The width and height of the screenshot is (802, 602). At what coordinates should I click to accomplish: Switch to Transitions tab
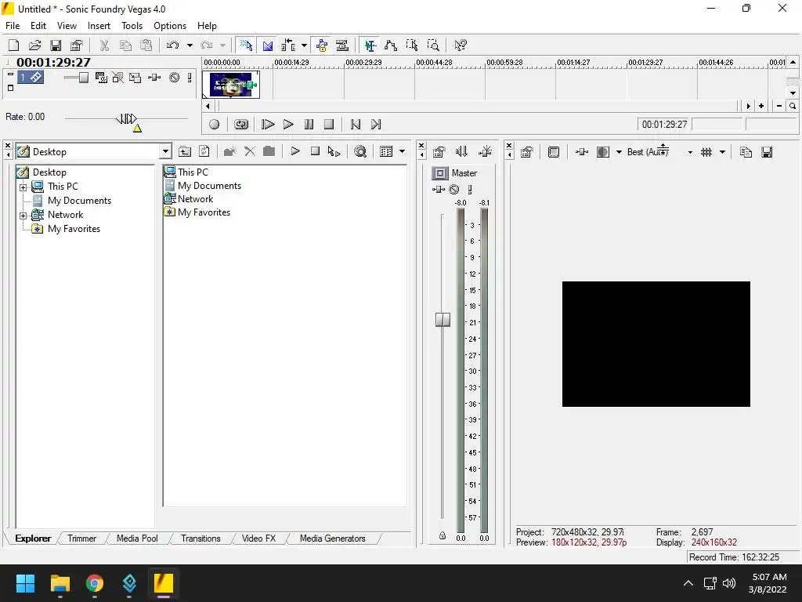coord(200,539)
